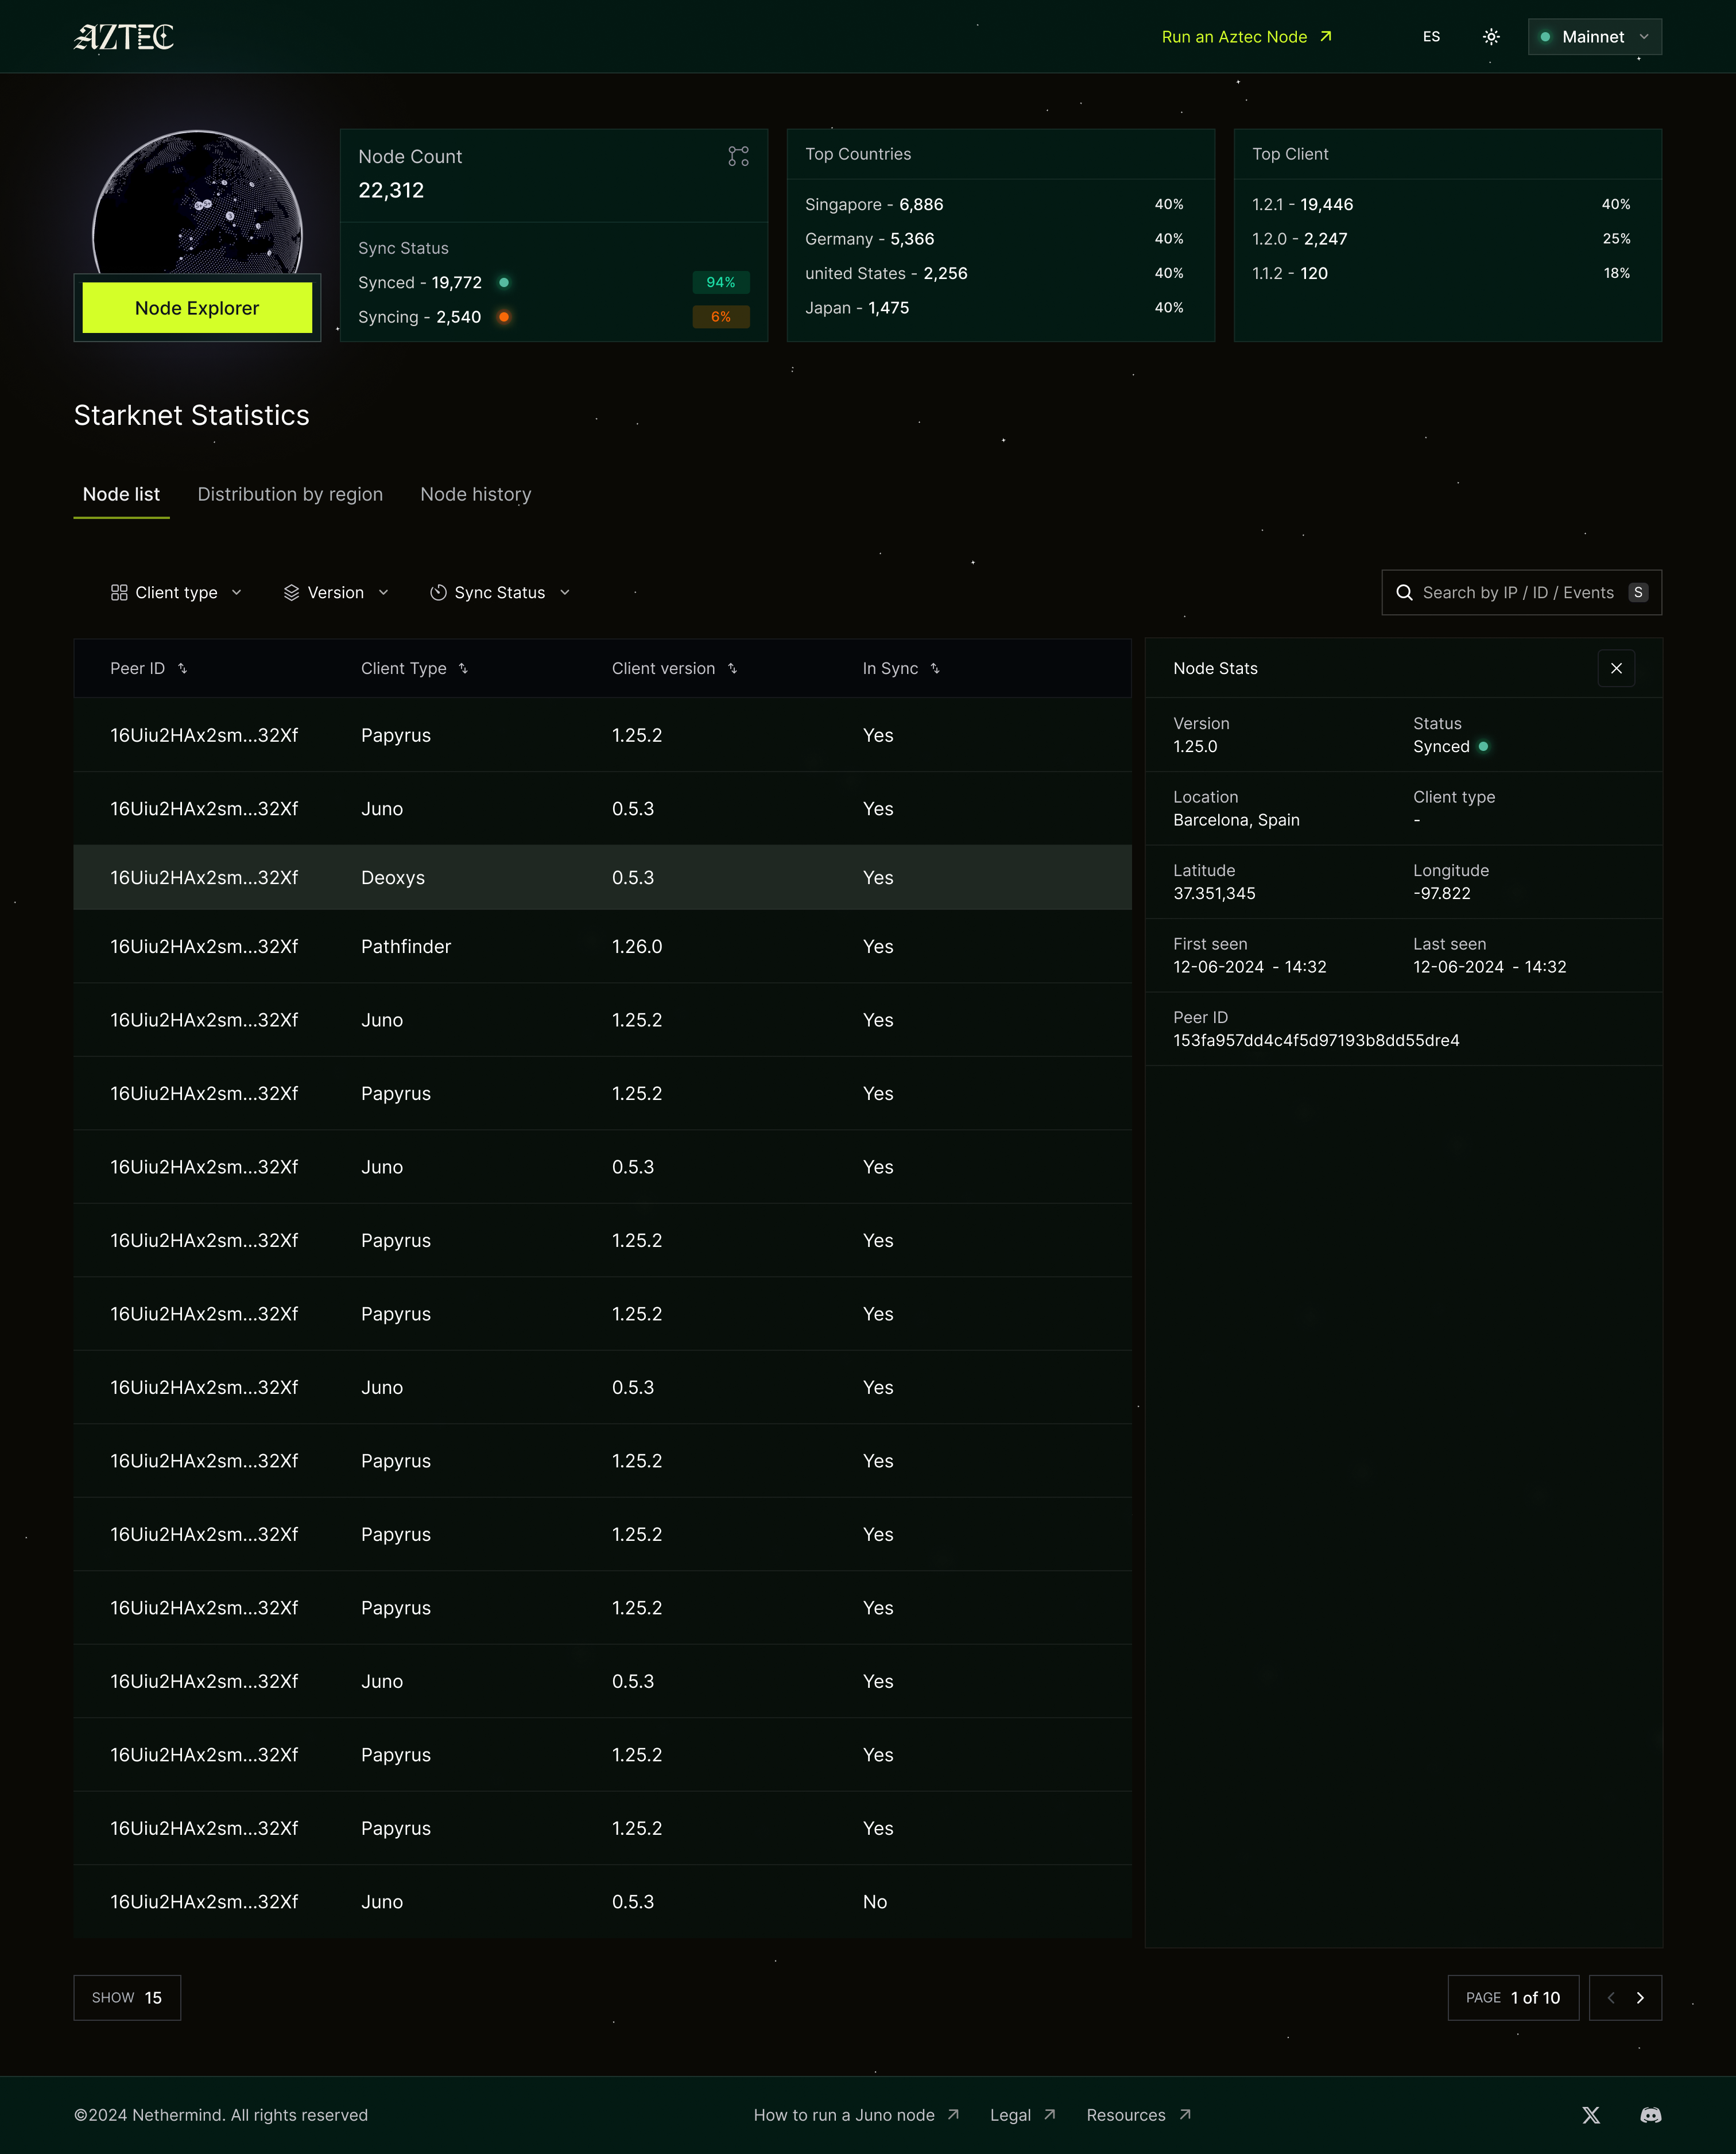The image size is (1736, 2154).
Task: Click the green Mainnet status dot
Action: (1545, 37)
